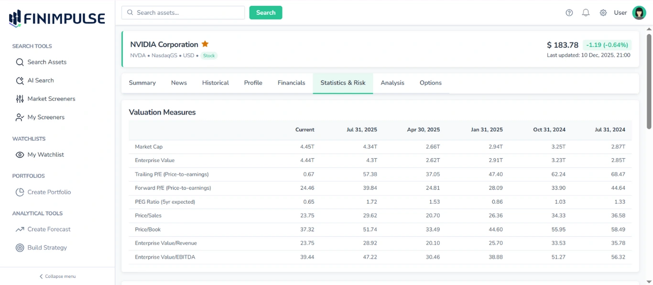Open My Screeners from the sidebar
The height and width of the screenshot is (285, 653).
pos(20,117)
